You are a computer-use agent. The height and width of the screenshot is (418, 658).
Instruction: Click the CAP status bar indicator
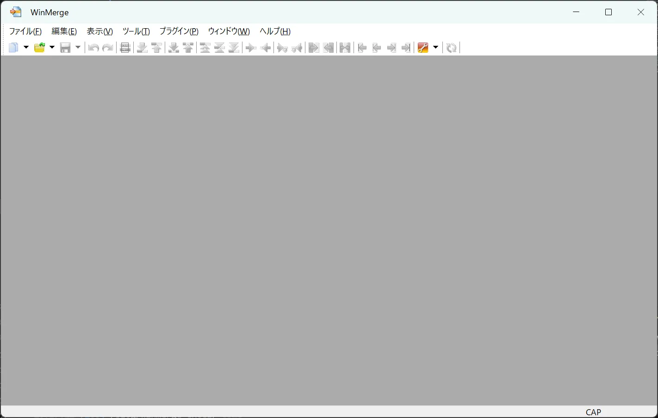coord(593,412)
